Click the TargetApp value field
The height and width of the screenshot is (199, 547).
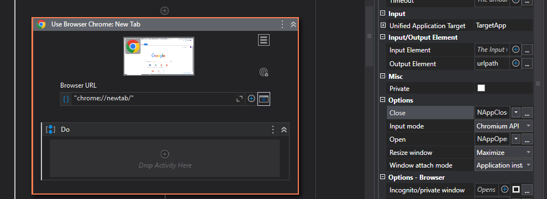tap(503, 25)
